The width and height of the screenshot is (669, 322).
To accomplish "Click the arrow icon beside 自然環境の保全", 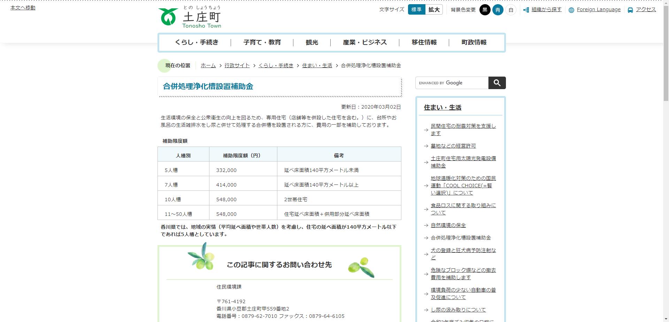I will pyautogui.click(x=426, y=225).
